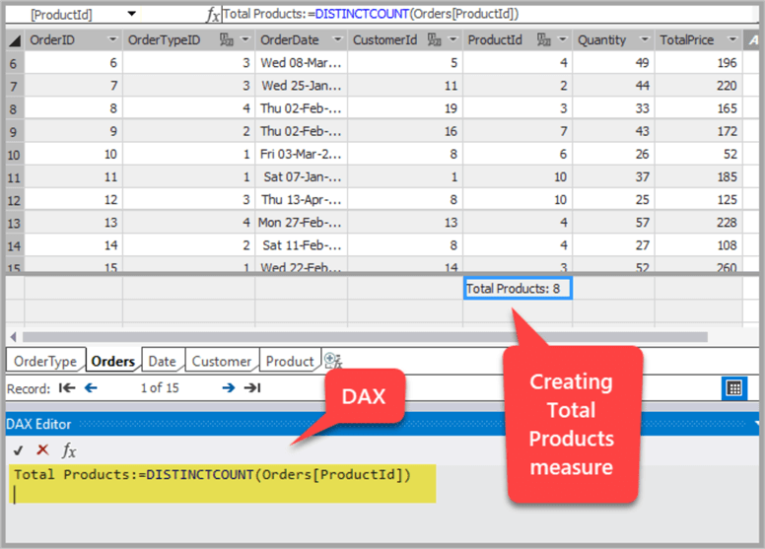Go to the next record
The width and height of the screenshot is (765, 549).
[x=229, y=388]
